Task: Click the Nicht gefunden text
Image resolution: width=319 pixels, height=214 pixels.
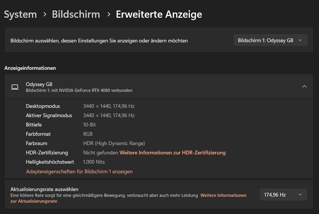Action: pos(101,153)
